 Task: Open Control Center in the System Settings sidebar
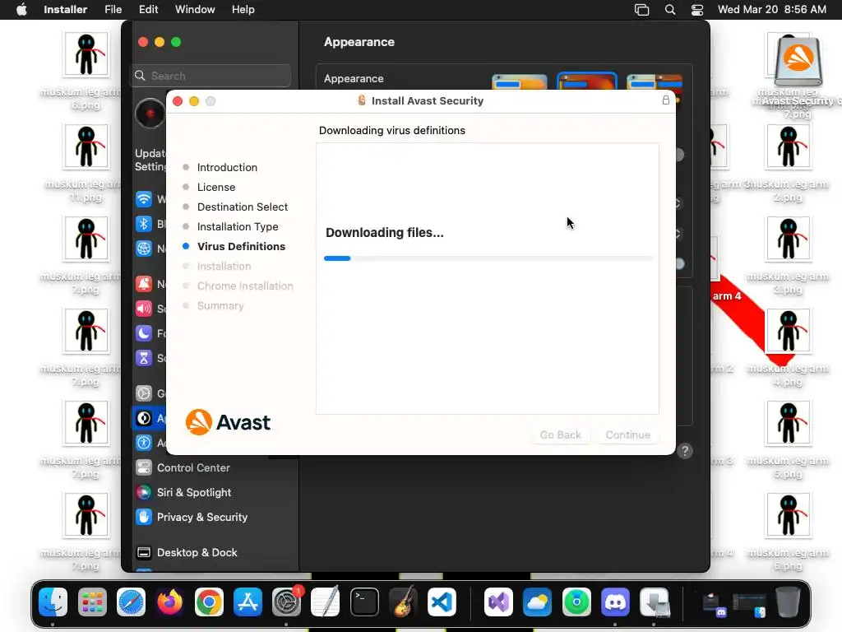point(213,467)
